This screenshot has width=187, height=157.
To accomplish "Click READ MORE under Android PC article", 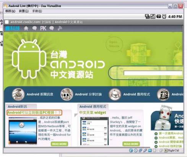I will tap(59, 144).
